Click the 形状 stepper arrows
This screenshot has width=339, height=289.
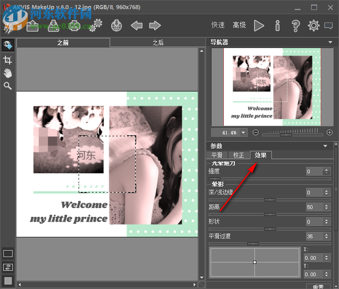(x=327, y=221)
